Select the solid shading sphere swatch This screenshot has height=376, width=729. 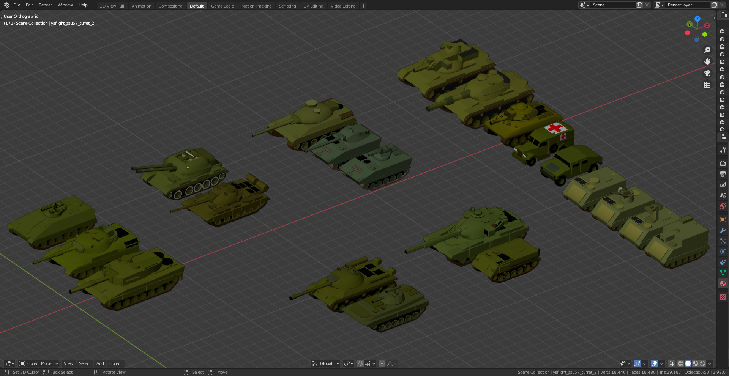point(688,363)
